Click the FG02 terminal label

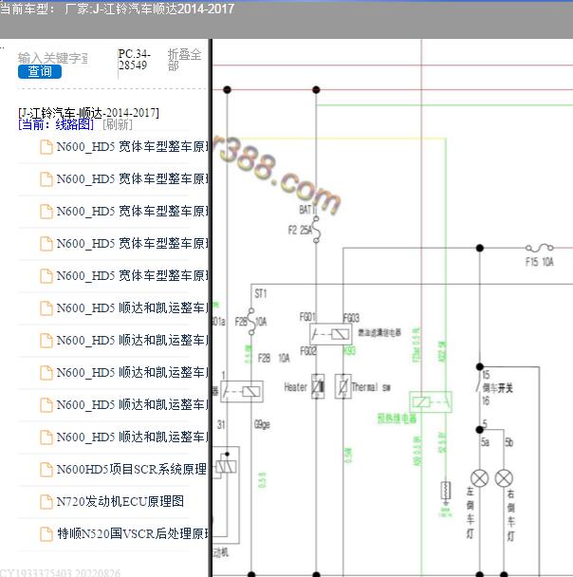pyautogui.click(x=308, y=351)
